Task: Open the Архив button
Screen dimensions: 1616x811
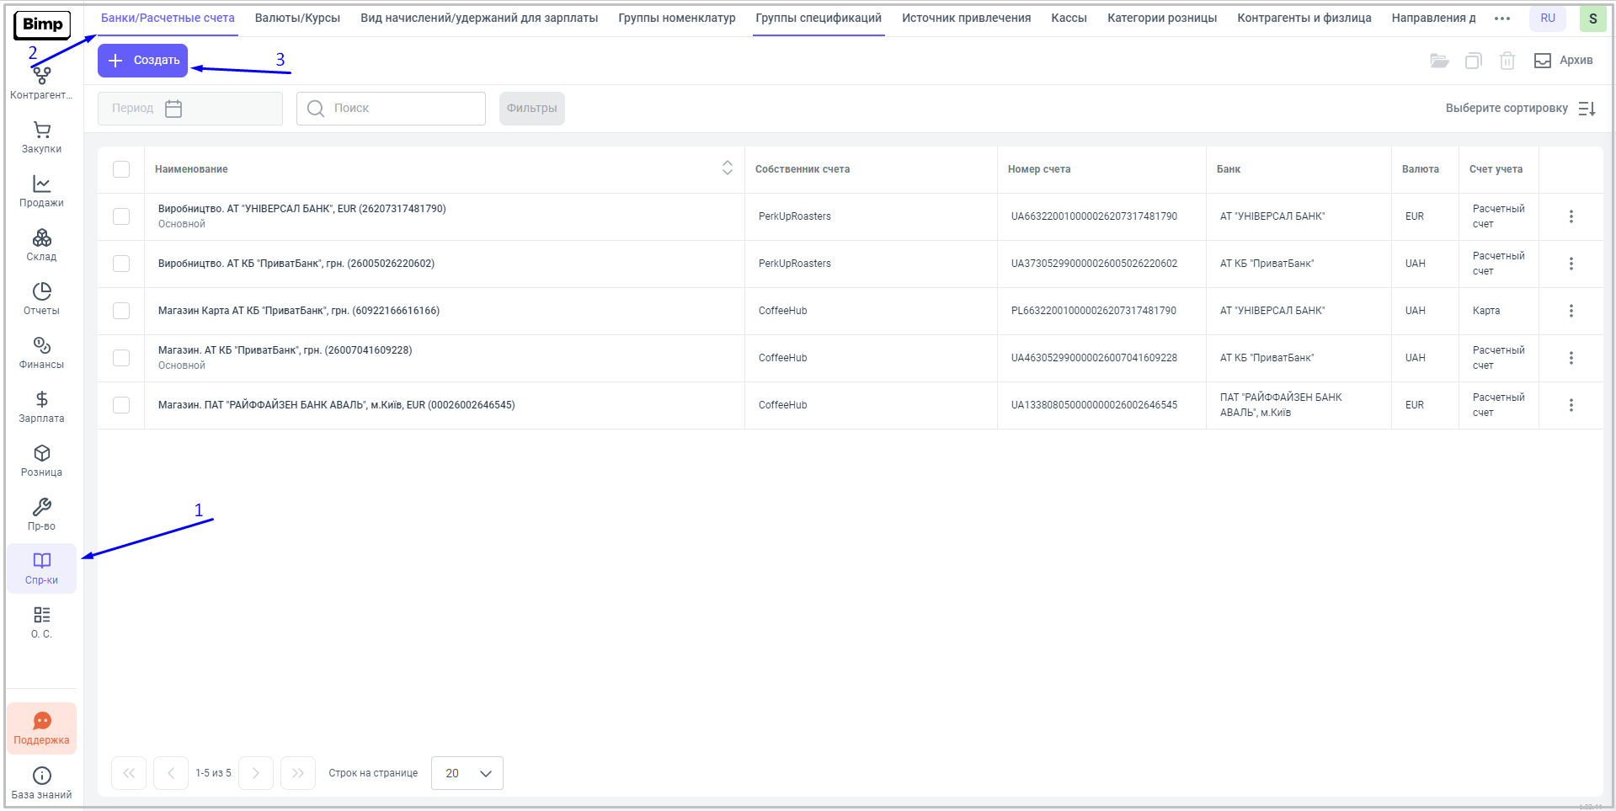Action: (1564, 61)
